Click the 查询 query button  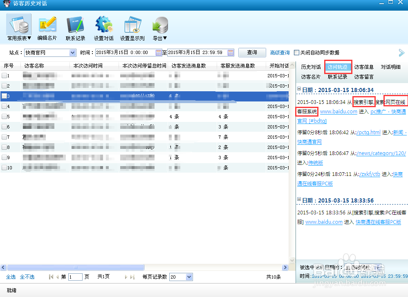(x=252, y=53)
